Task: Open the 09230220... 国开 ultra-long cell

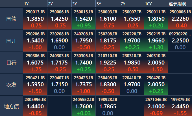Action: pos(180,41)
